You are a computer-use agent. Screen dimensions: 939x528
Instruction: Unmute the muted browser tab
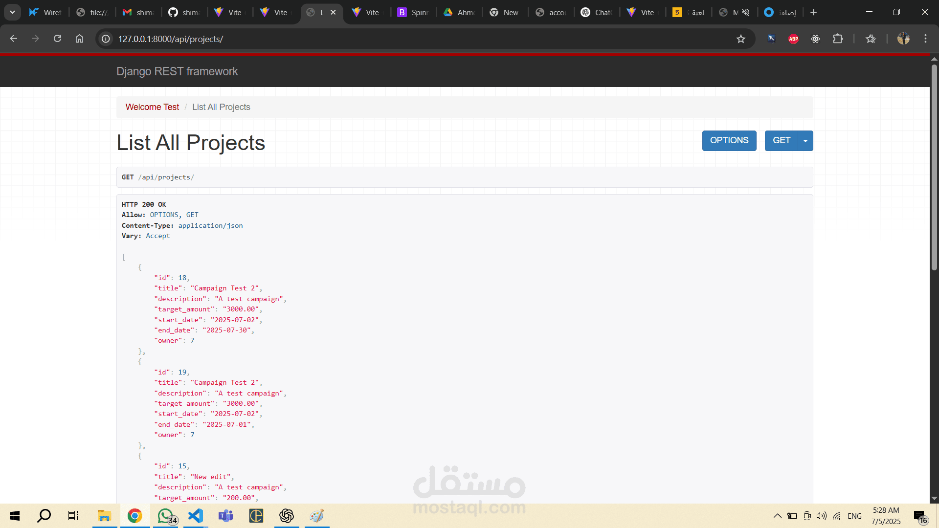point(746,13)
